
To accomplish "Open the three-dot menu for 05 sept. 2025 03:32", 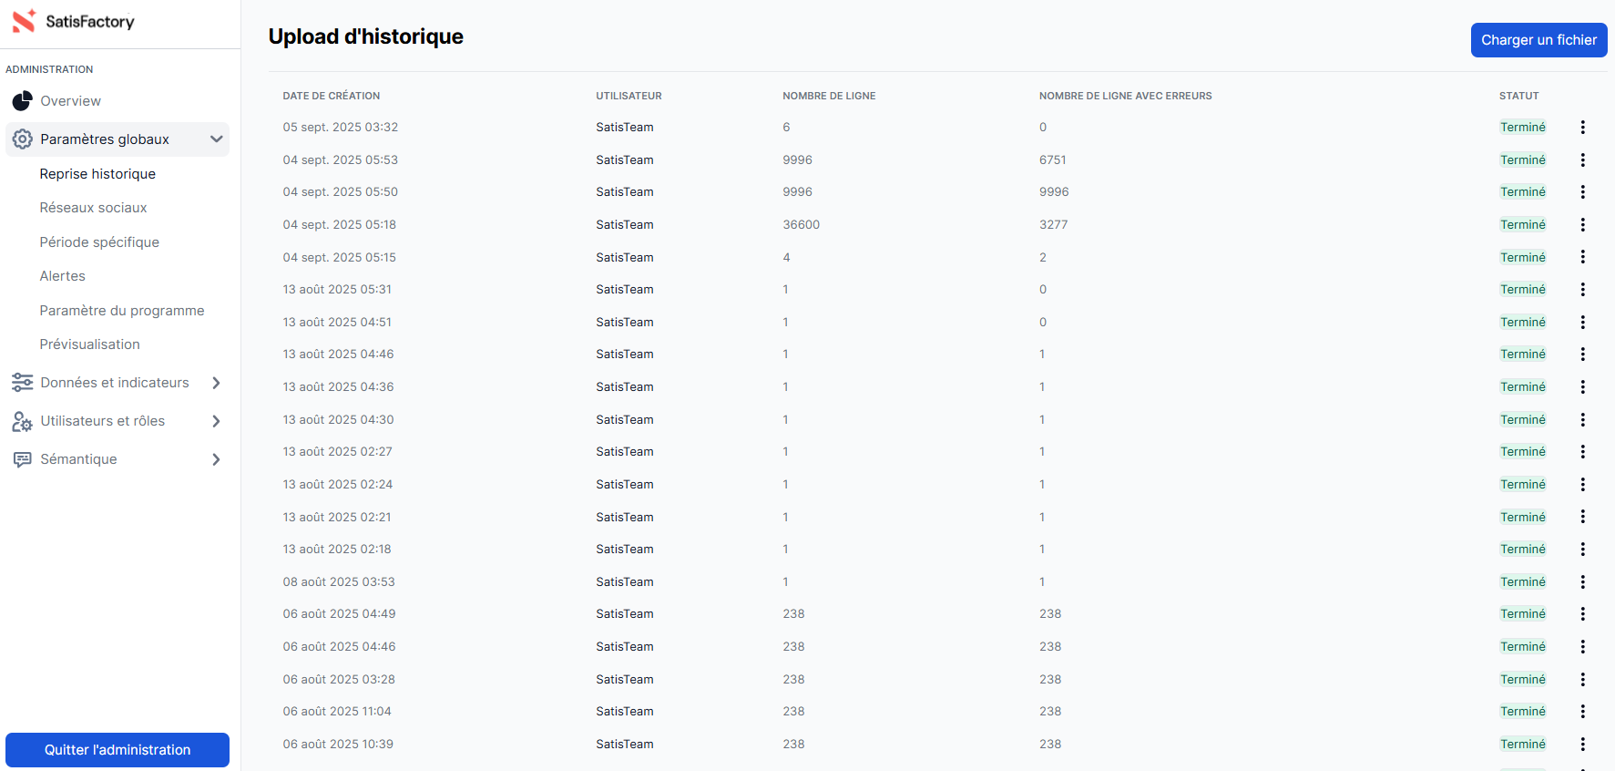I will [x=1582, y=128].
